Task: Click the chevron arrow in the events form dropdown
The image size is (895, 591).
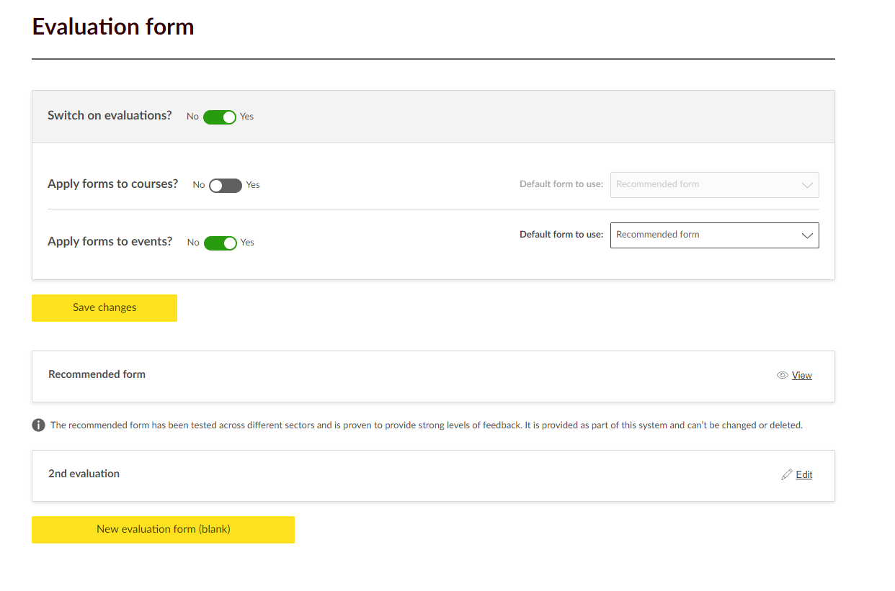Action: coord(807,235)
